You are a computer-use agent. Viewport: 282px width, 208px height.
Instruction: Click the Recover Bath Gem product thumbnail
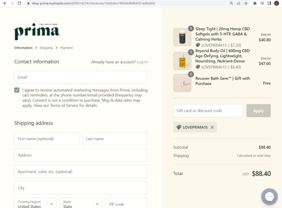coord(182,83)
